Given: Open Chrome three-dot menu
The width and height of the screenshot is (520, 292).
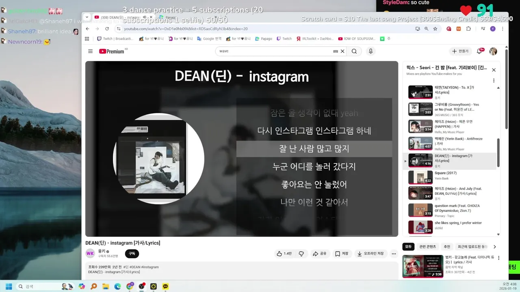Looking at the screenshot, I should pos(503,29).
